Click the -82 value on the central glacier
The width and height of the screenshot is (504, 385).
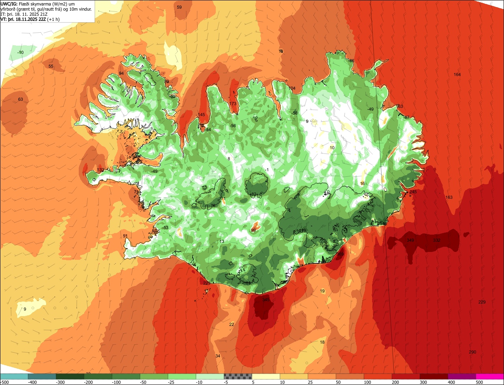pos(253,194)
